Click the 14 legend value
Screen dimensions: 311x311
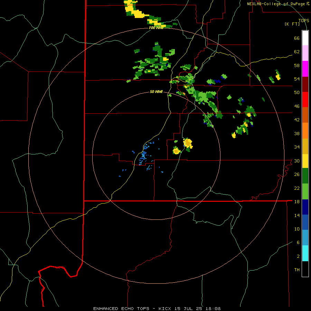coord(297,215)
